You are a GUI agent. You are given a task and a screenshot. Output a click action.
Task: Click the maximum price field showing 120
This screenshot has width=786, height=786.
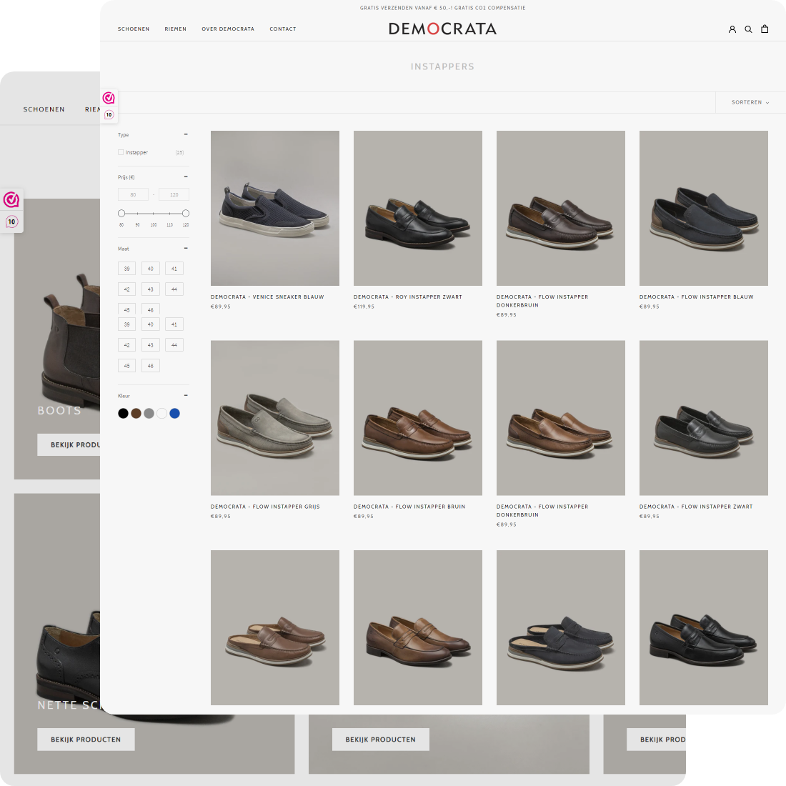click(x=174, y=194)
